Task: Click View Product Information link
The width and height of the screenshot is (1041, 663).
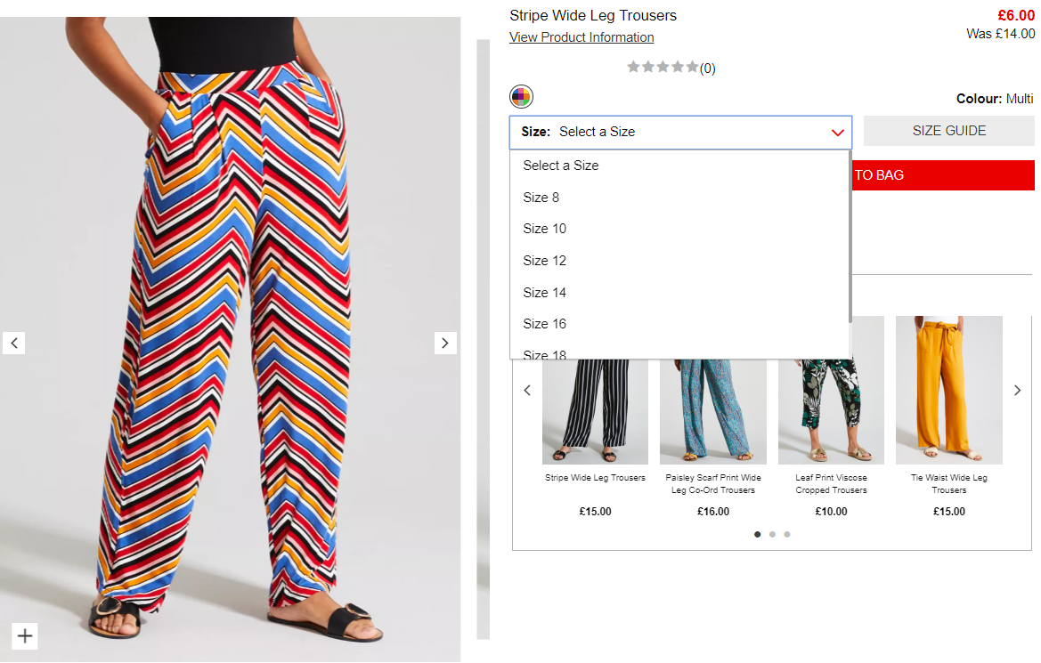Action: (x=581, y=37)
